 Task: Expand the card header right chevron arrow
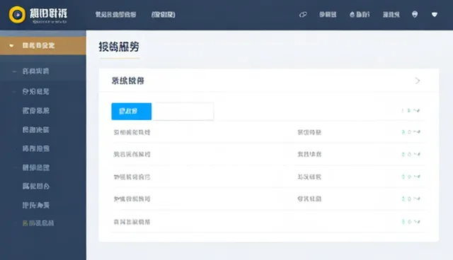(x=417, y=81)
